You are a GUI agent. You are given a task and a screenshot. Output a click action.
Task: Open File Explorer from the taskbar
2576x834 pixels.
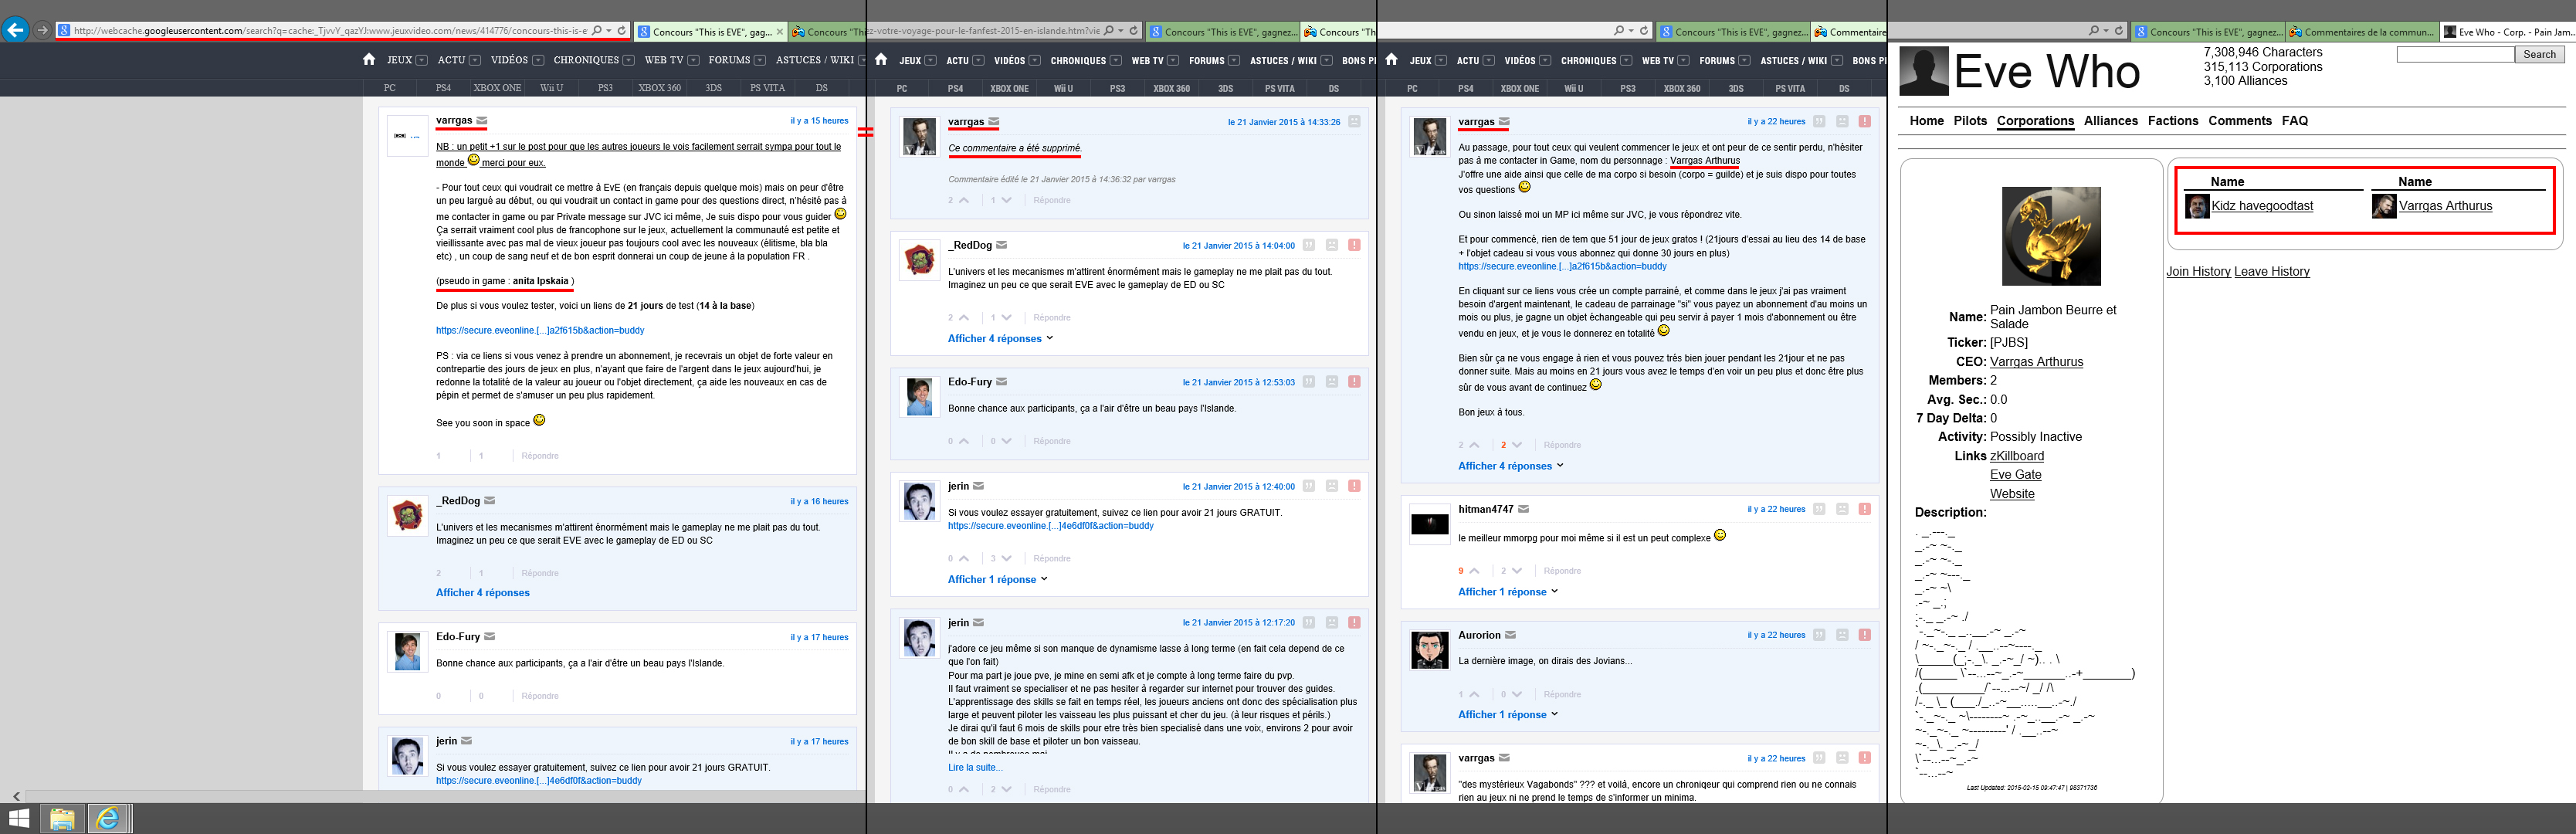point(62,819)
